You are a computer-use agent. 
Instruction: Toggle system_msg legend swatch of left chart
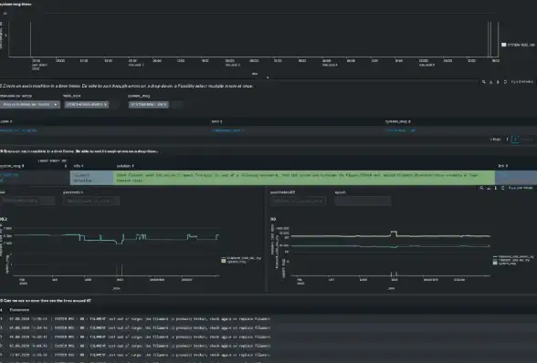coord(224,261)
